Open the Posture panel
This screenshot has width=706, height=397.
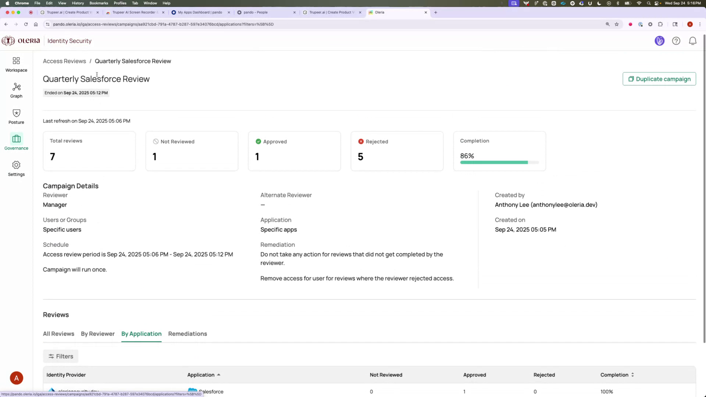tap(16, 116)
